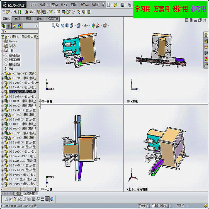Click the Insert Components icon

pyautogui.click(x=8, y=12)
